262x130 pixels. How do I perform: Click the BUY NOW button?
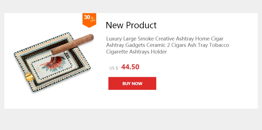click(x=132, y=83)
